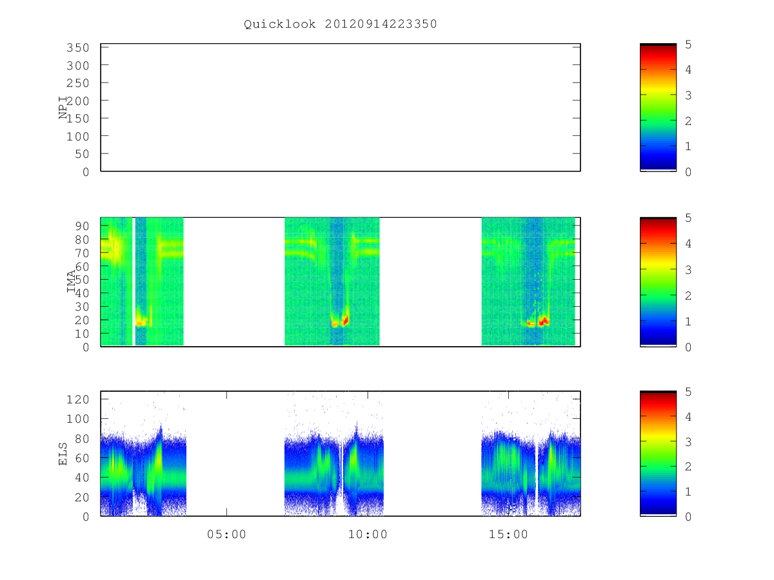774x580 pixels.
Task: Click the 250 tick on NPI axis
Action: [x=77, y=83]
